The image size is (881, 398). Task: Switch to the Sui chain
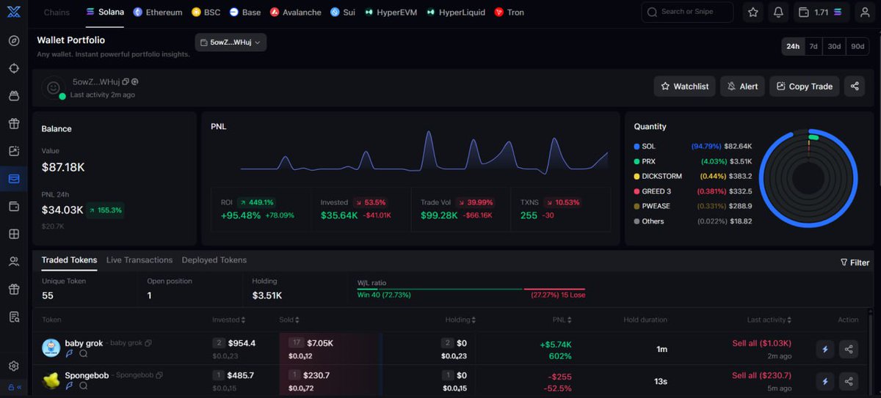coord(343,12)
